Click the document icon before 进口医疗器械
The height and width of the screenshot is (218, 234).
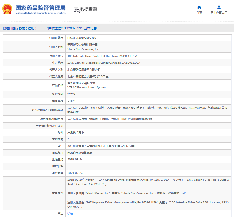pyautogui.click(x=4, y=28)
